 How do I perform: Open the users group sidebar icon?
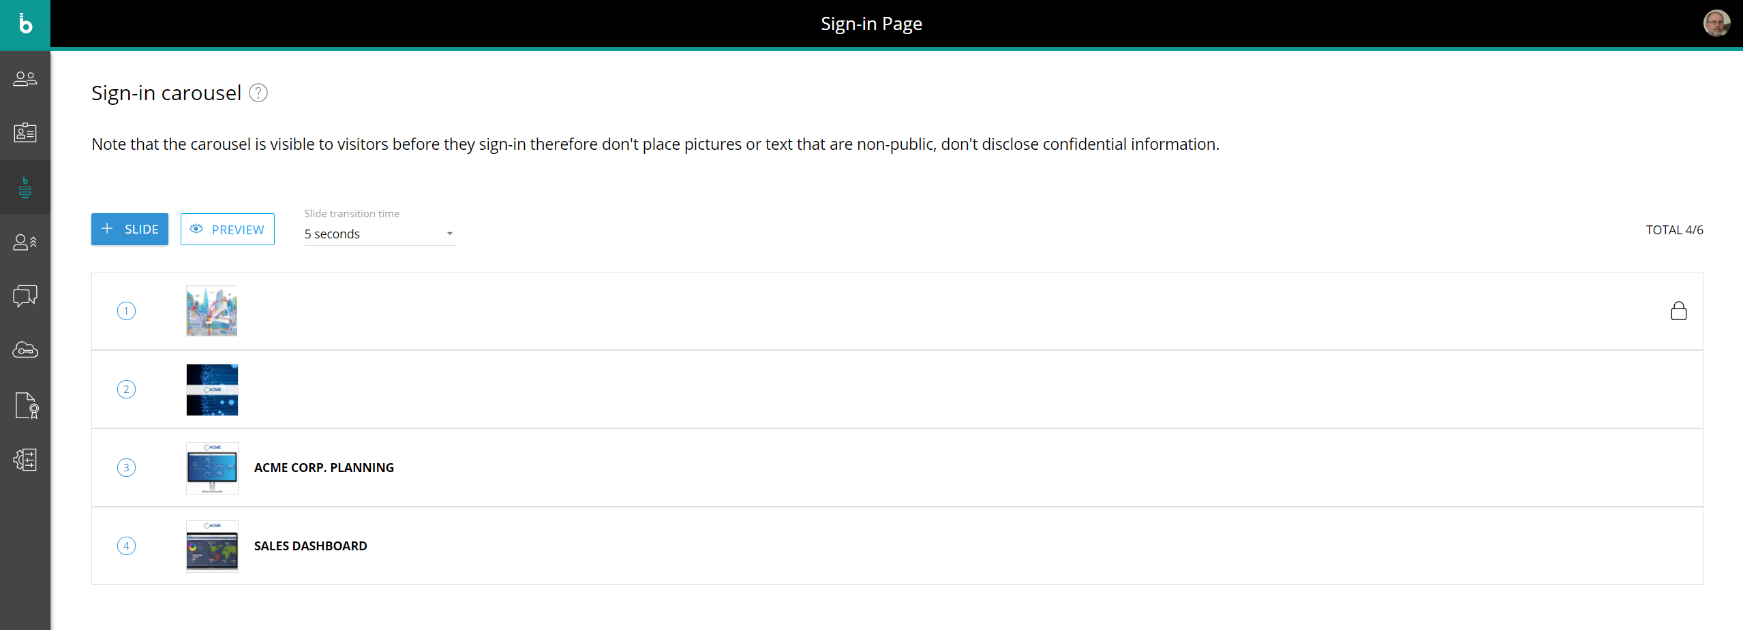coord(25,79)
